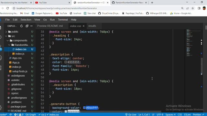Collapse all folders in Explorer
207x116 pixels.
coord(27,26)
